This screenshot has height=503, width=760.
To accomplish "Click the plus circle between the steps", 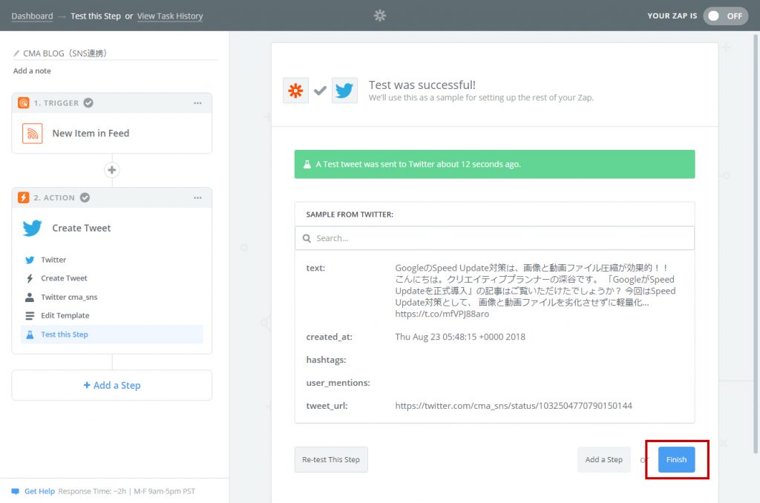I will click(112, 170).
